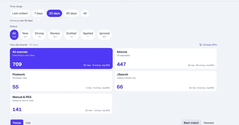This screenshot has height=125, width=239.
Task: Click the JSearch count 66
Action: (120, 87)
